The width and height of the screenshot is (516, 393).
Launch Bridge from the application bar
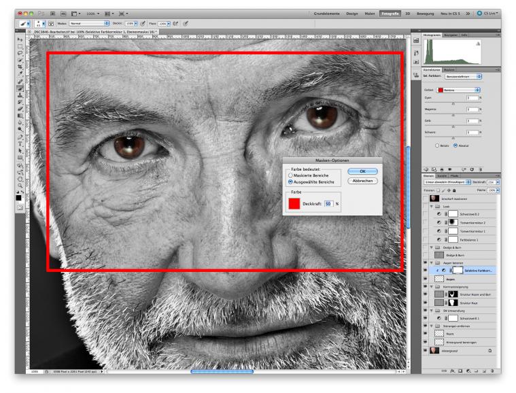click(52, 14)
